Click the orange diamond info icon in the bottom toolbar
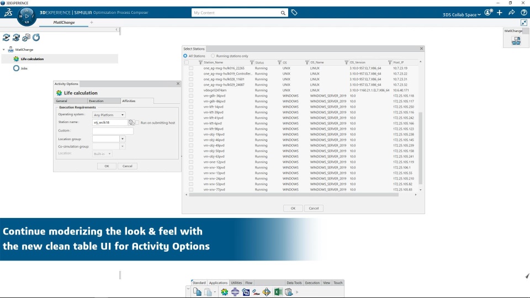 point(267,292)
